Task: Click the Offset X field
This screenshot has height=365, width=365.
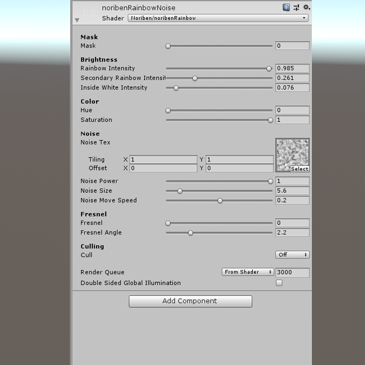Action: click(x=163, y=168)
